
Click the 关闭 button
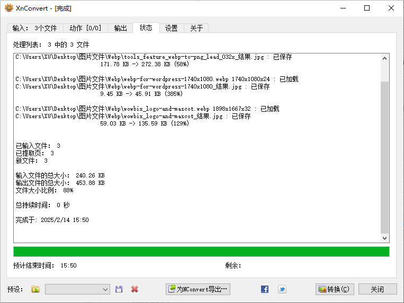tap(377, 289)
